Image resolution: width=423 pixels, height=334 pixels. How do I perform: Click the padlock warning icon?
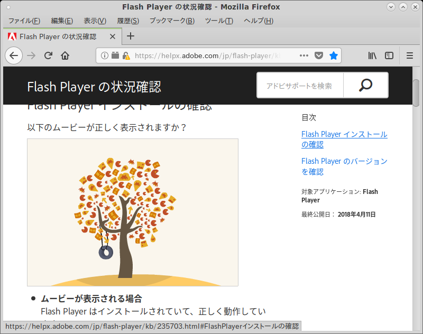click(126, 56)
